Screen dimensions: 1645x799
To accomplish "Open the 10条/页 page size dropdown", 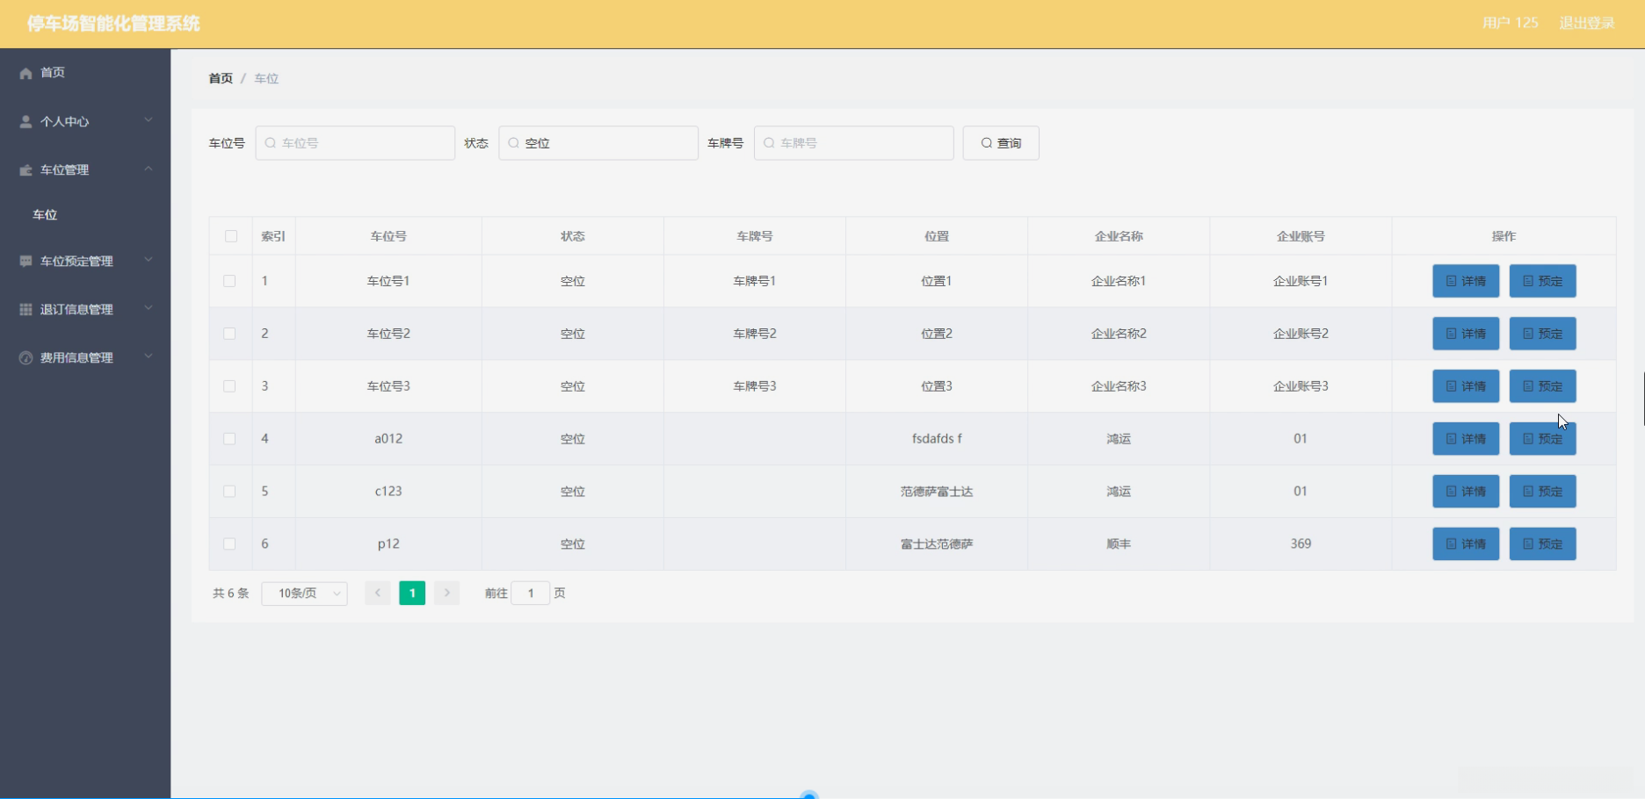I will click(305, 594).
